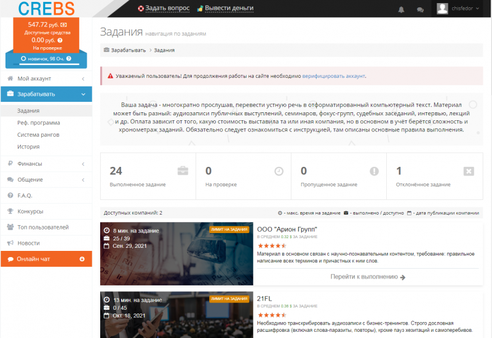
Task: Click the lifebuoy icon before Задать вопрос
Action: [x=141, y=9]
